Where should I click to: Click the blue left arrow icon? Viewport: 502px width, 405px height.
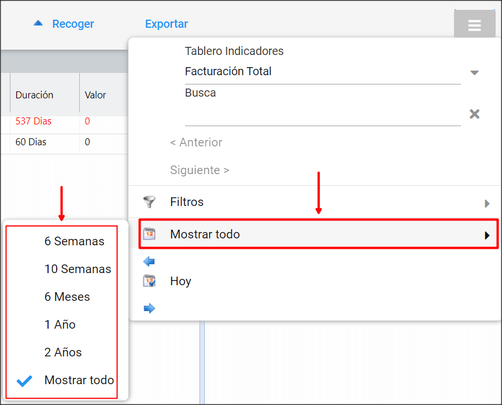[149, 262]
